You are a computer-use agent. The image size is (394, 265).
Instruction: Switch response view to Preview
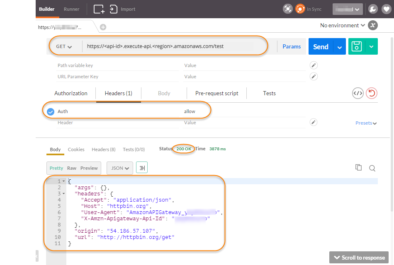[89, 168]
